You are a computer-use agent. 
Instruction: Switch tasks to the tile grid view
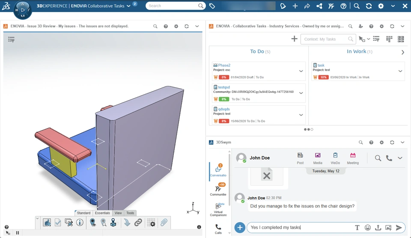(401, 39)
